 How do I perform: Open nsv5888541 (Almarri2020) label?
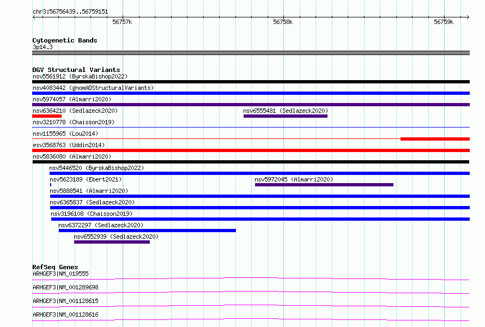pyautogui.click(x=89, y=191)
